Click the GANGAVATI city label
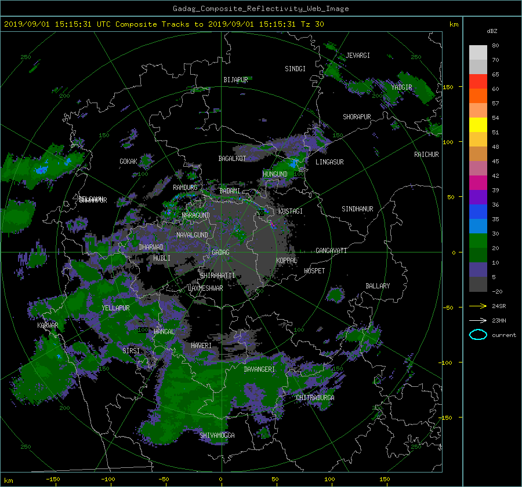 click(x=331, y=250)
